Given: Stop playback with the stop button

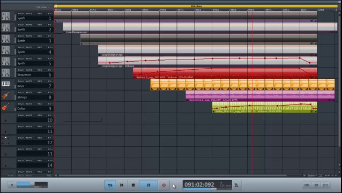Looking at the screenshot, I should click(x=133, y=185).
